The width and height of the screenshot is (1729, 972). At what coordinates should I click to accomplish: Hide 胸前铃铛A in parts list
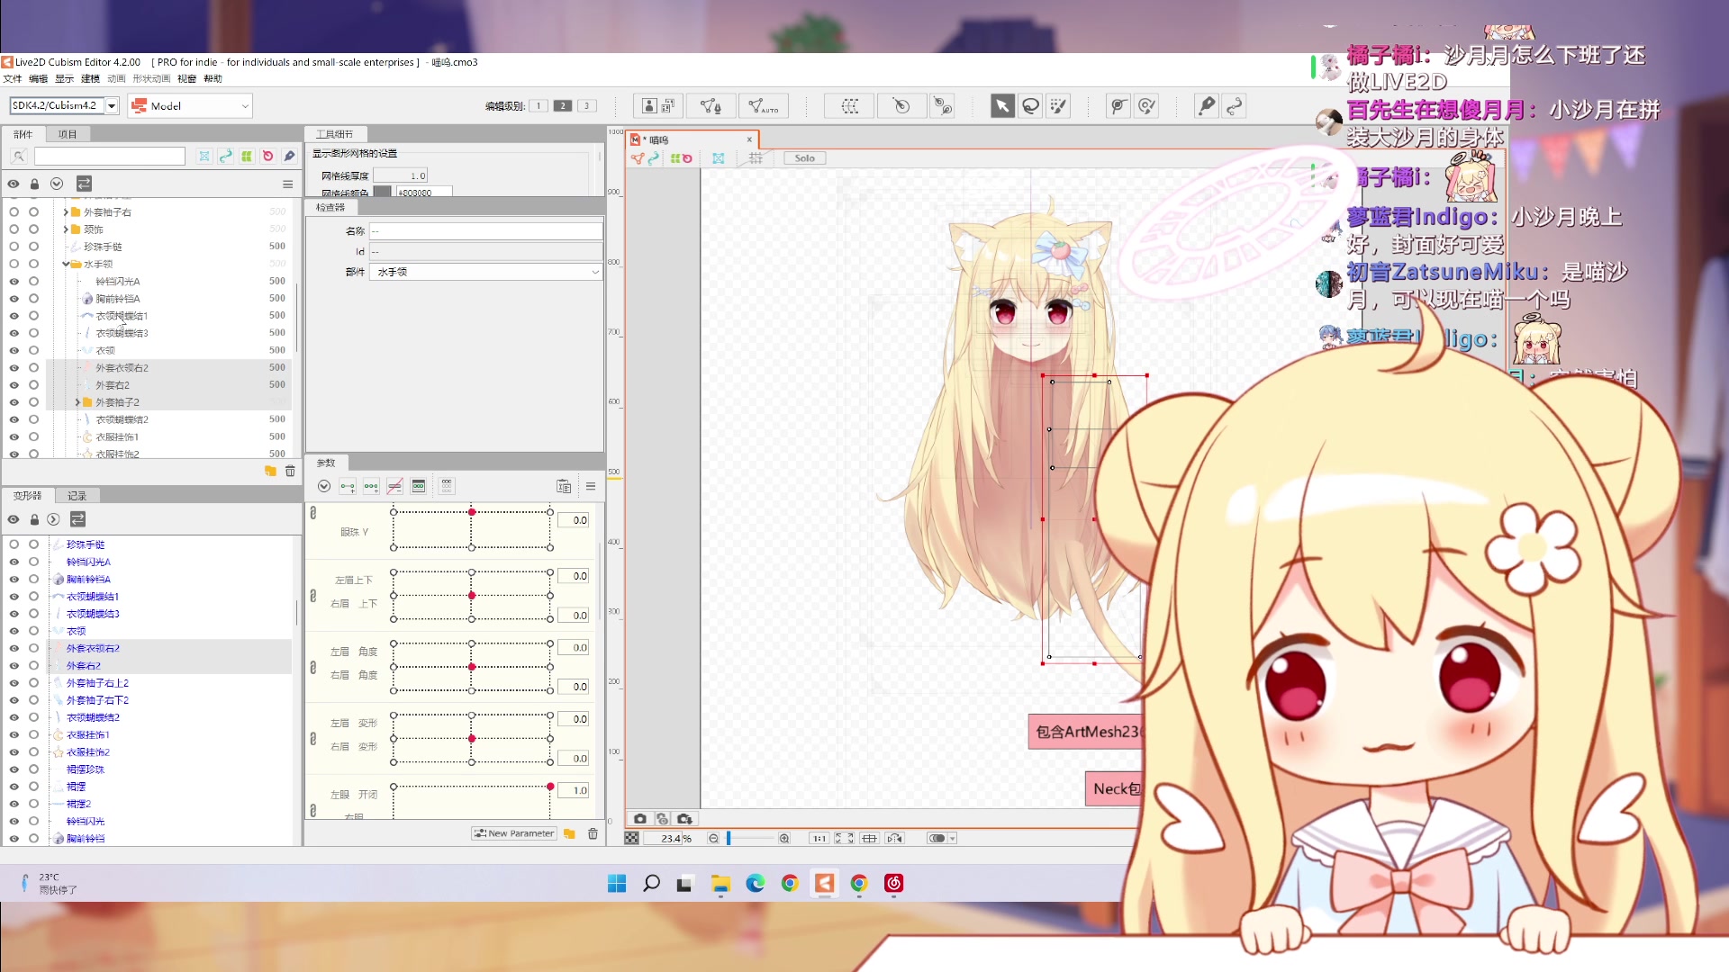click(14, 298)
